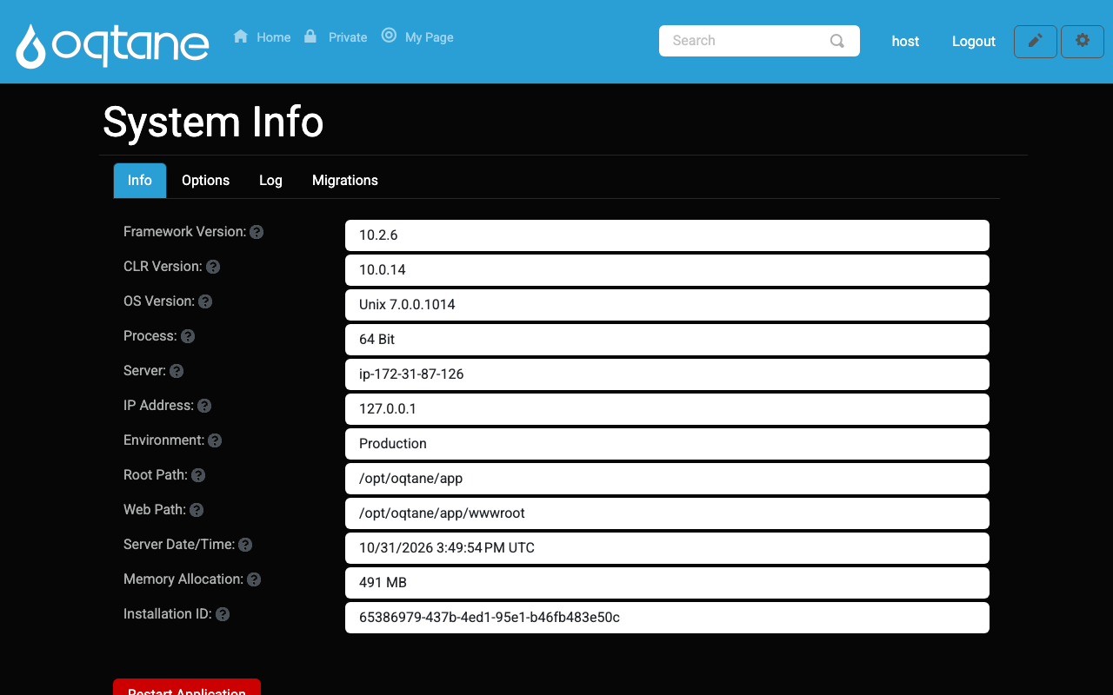The height and width of the screenshot is (695, 1113).
Task: Click the Environment field showing Production
Action: click(x=667, y=444)
